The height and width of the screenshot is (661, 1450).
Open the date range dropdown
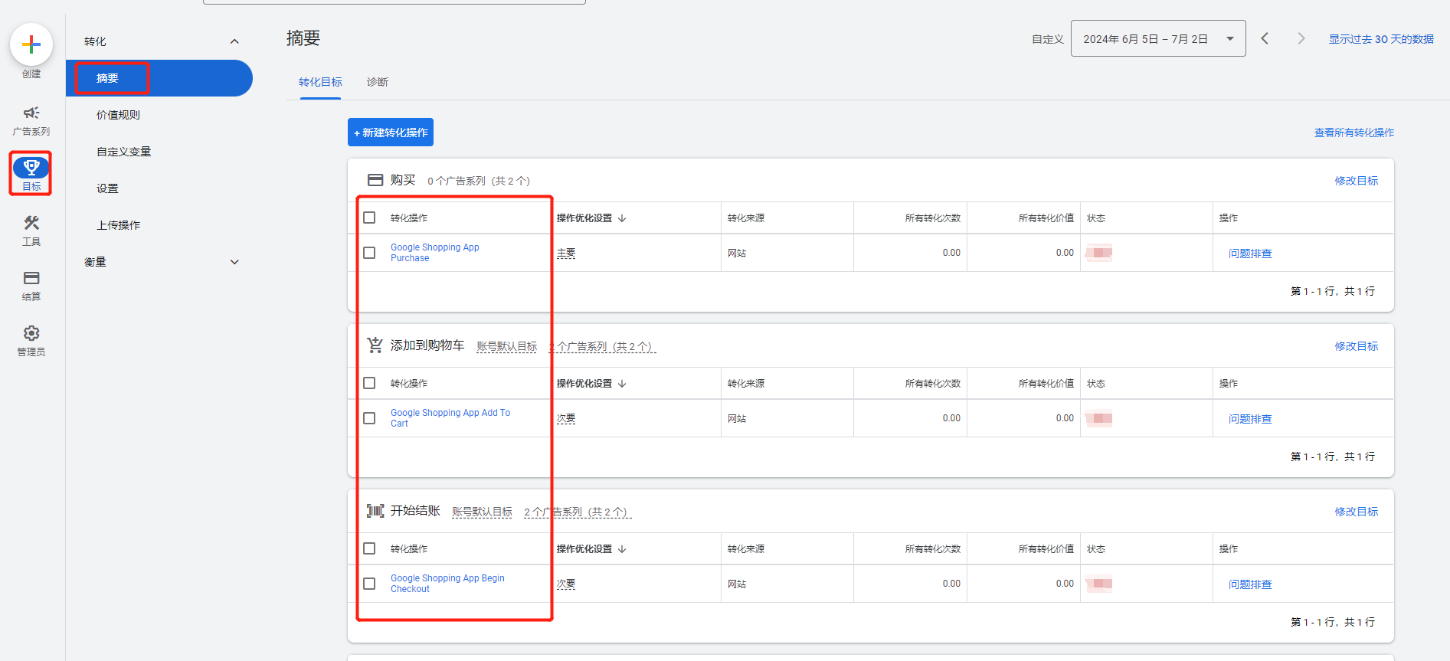(1157, 39)
